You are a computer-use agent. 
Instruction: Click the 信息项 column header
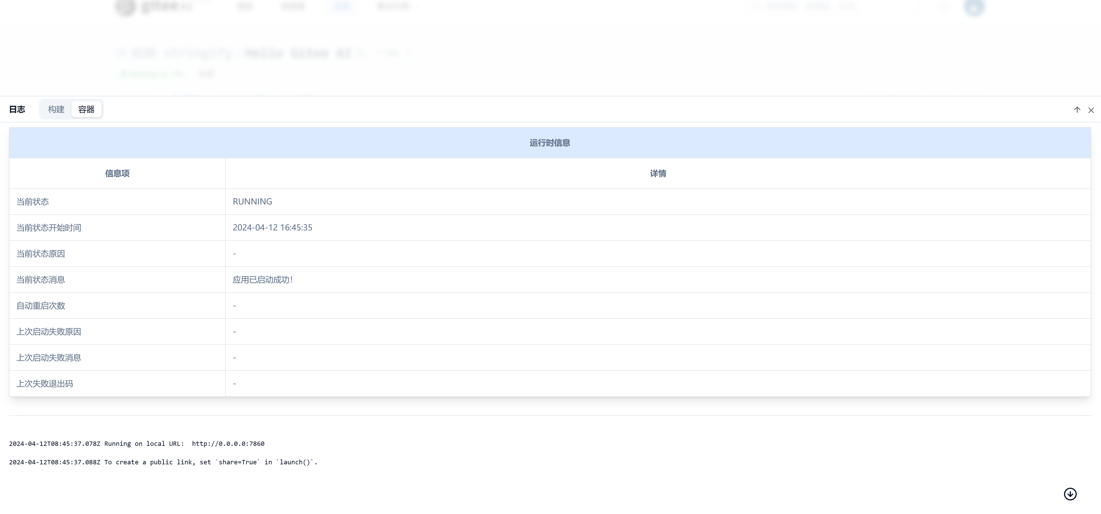tap(117, 173)
